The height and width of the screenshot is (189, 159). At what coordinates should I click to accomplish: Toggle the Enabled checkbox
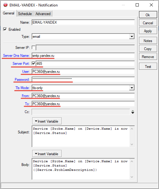5,29
